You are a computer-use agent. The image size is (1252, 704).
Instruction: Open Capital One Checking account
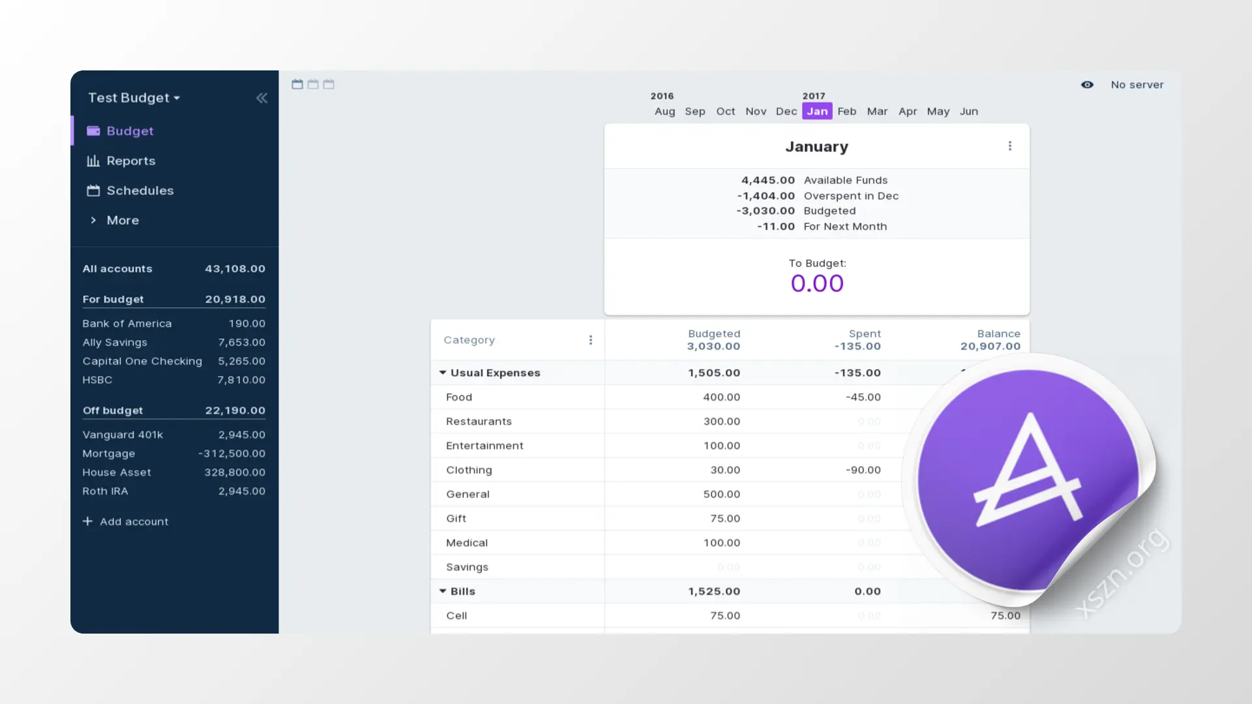pos(174,361)
